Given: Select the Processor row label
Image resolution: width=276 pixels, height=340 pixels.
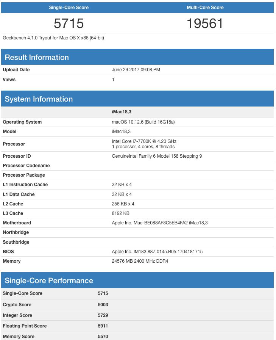Looking at the screenshot, I should (14, 144).
